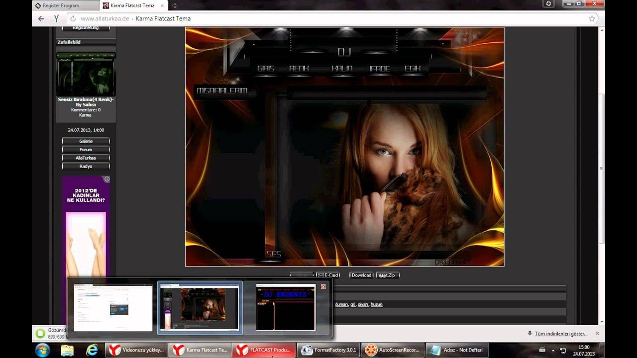This screenshot has width=637, height=358.
Task: Switch to Videonuzu yükleyin taskbar window
Action: tap(136, 350)
